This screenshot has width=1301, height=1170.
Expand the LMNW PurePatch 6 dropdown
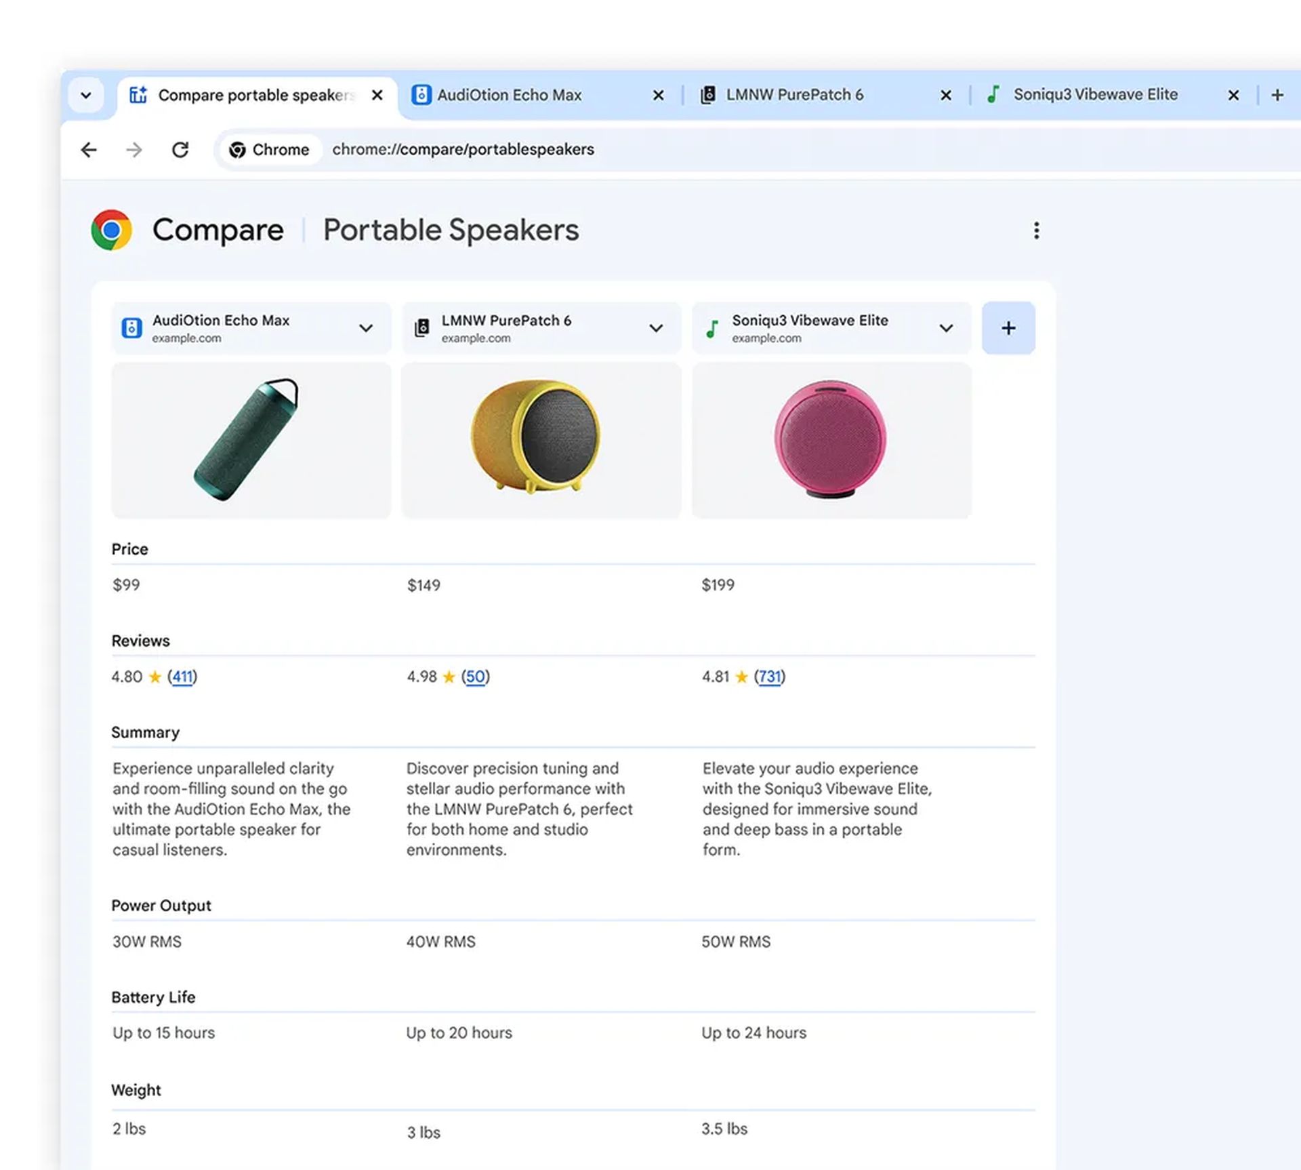[655, 327]
